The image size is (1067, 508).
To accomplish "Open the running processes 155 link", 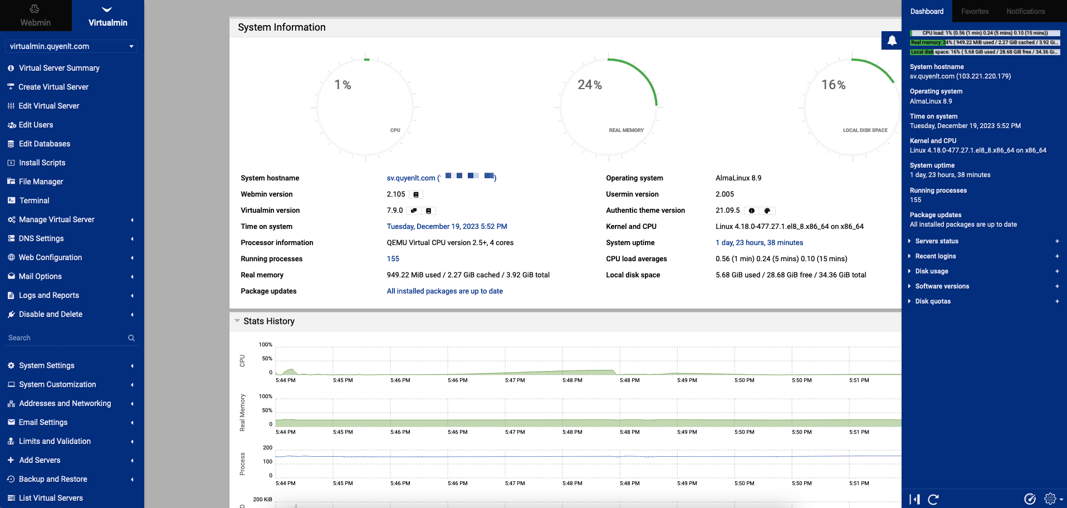I will coord(393,259).
